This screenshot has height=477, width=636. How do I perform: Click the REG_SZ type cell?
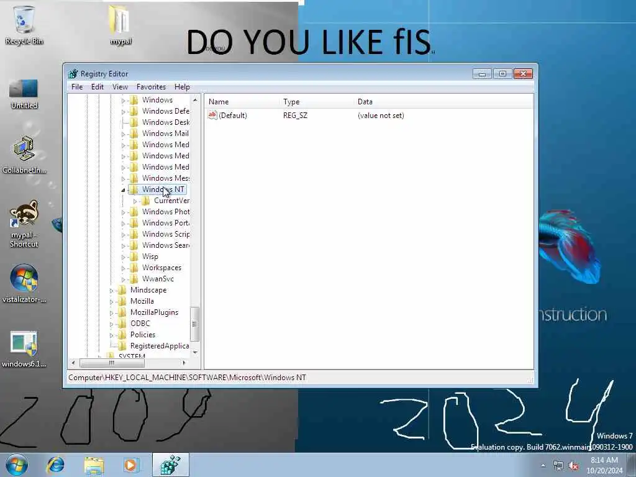point(295,116)
